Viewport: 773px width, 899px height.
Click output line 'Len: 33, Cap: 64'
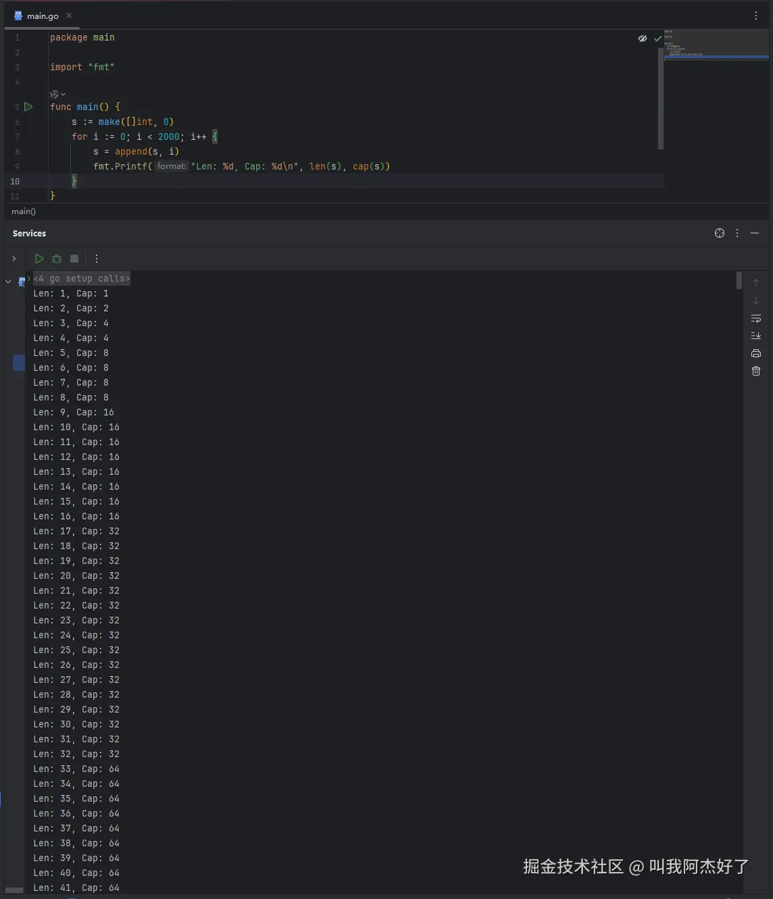tap(76, 769)
